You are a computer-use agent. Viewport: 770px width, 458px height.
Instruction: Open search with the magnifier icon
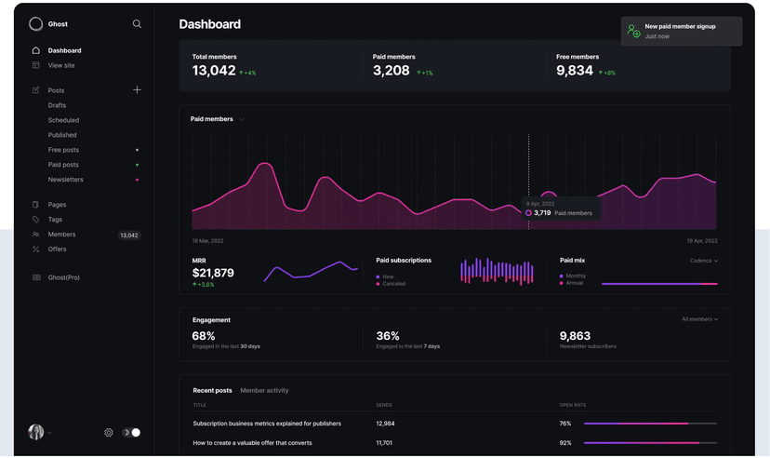(137, 23)
